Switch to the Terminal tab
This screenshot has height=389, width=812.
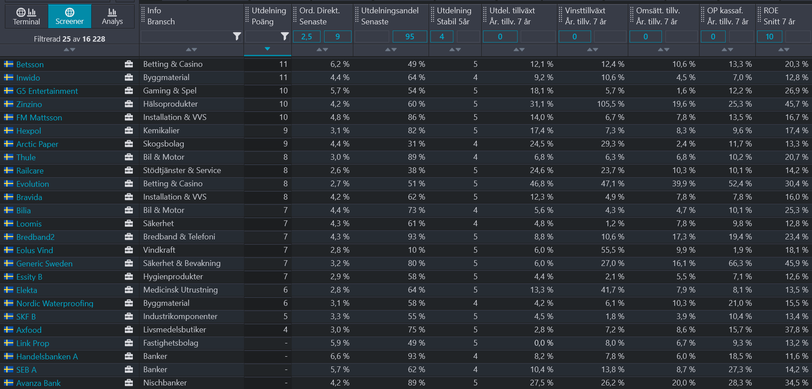(27, 16)
